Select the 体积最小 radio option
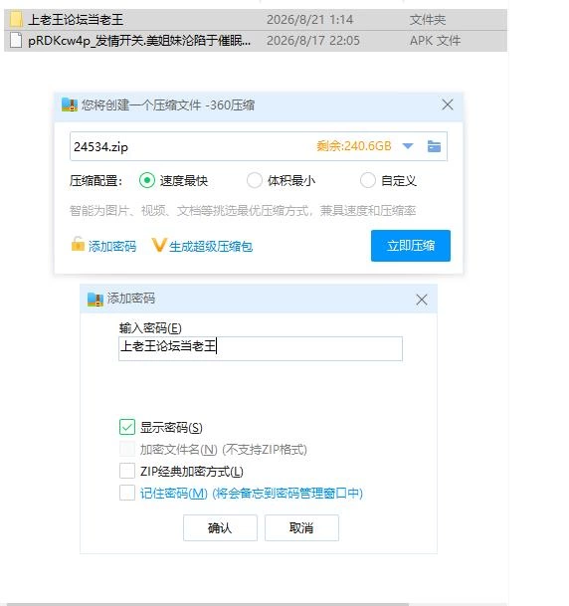Viewport: 569px width, 606px height. point(255,180)
